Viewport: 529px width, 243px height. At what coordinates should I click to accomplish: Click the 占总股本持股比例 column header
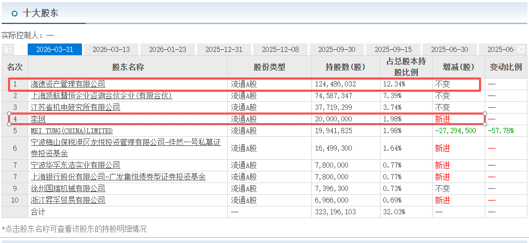coord(406,67)
